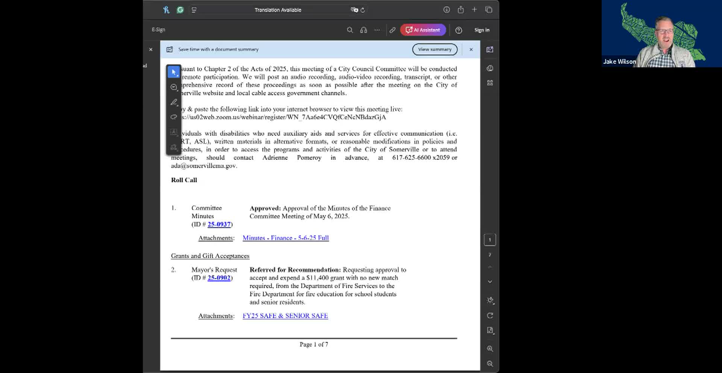
Task: Click the ada@somervillema.gov email text
Action: pos(204,166)
